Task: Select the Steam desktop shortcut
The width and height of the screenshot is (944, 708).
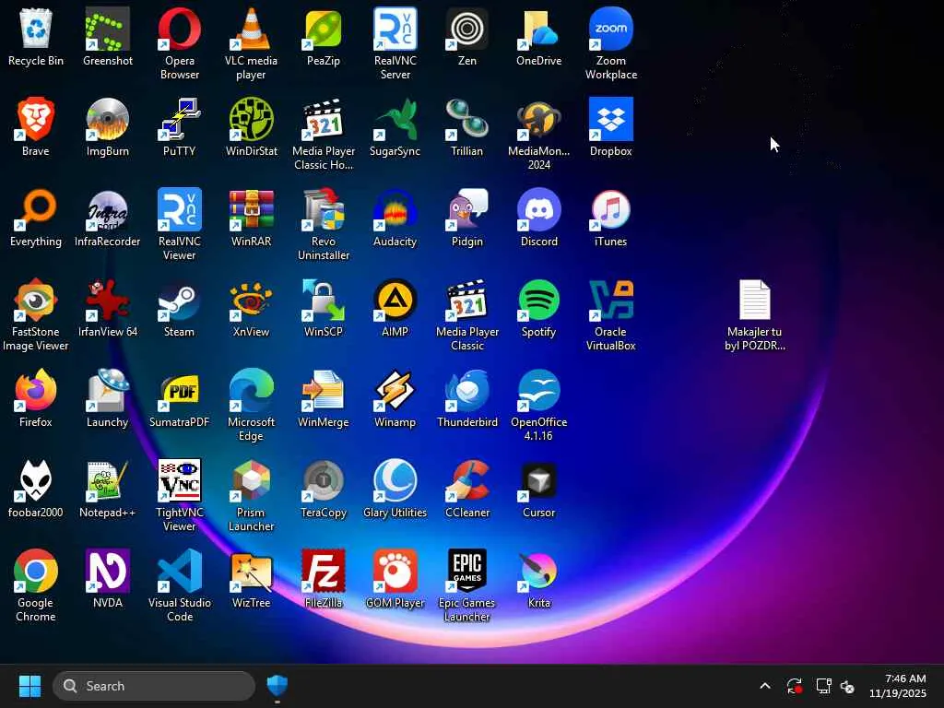Action: (x=179, y=301)
